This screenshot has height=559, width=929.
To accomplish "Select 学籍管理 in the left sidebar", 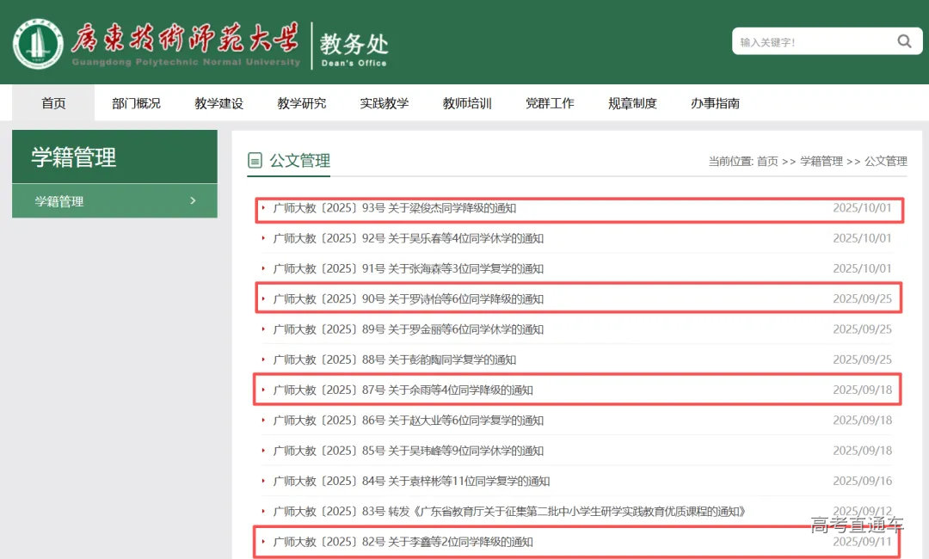I will coord(60,201).
